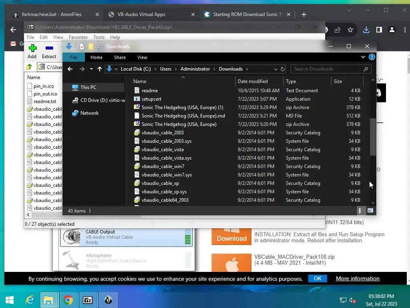
Task: Open recent locations dropdown in Explorer
Action: (x=91, y=69)
